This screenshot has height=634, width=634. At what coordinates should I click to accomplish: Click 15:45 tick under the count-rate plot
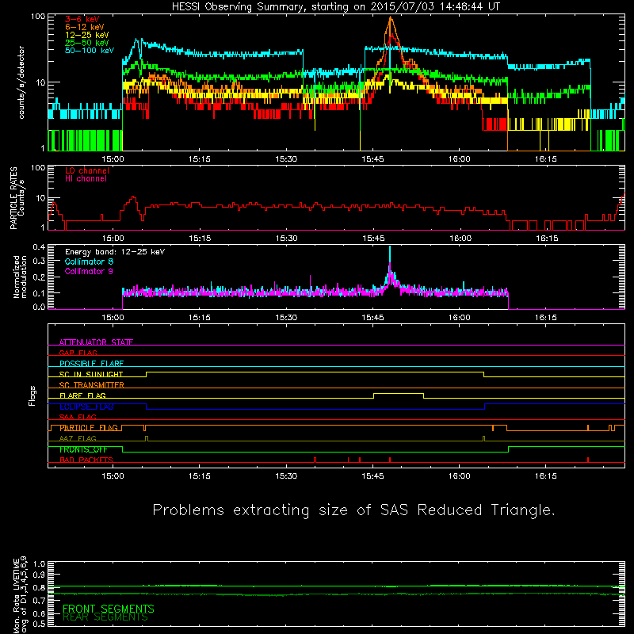372,159
